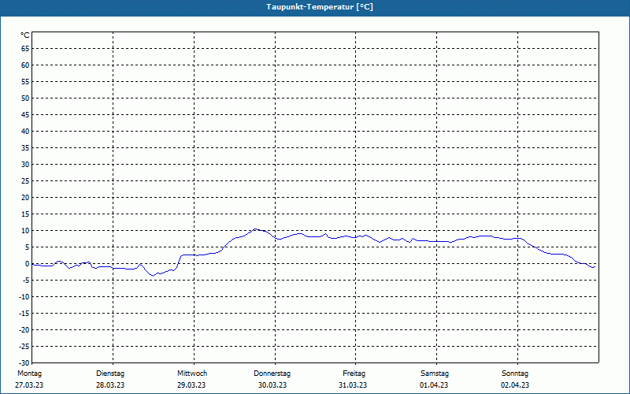The image size is (630, 394).
Task: Click the date 29.03.23
Action: coord(191,385)
